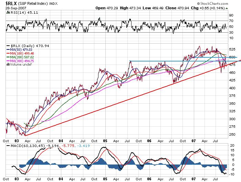Select the -9.194 MACD value
Screen dimensions: 241x182
[53, 146]
